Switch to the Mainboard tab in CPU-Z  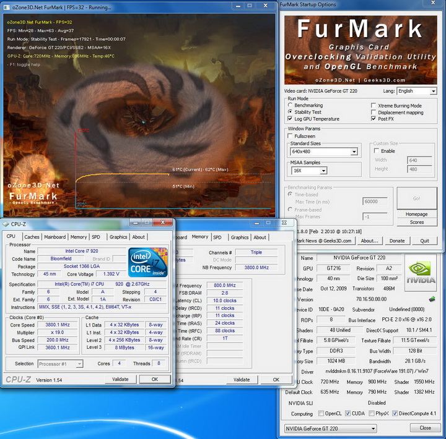click(x=55, y=237)
